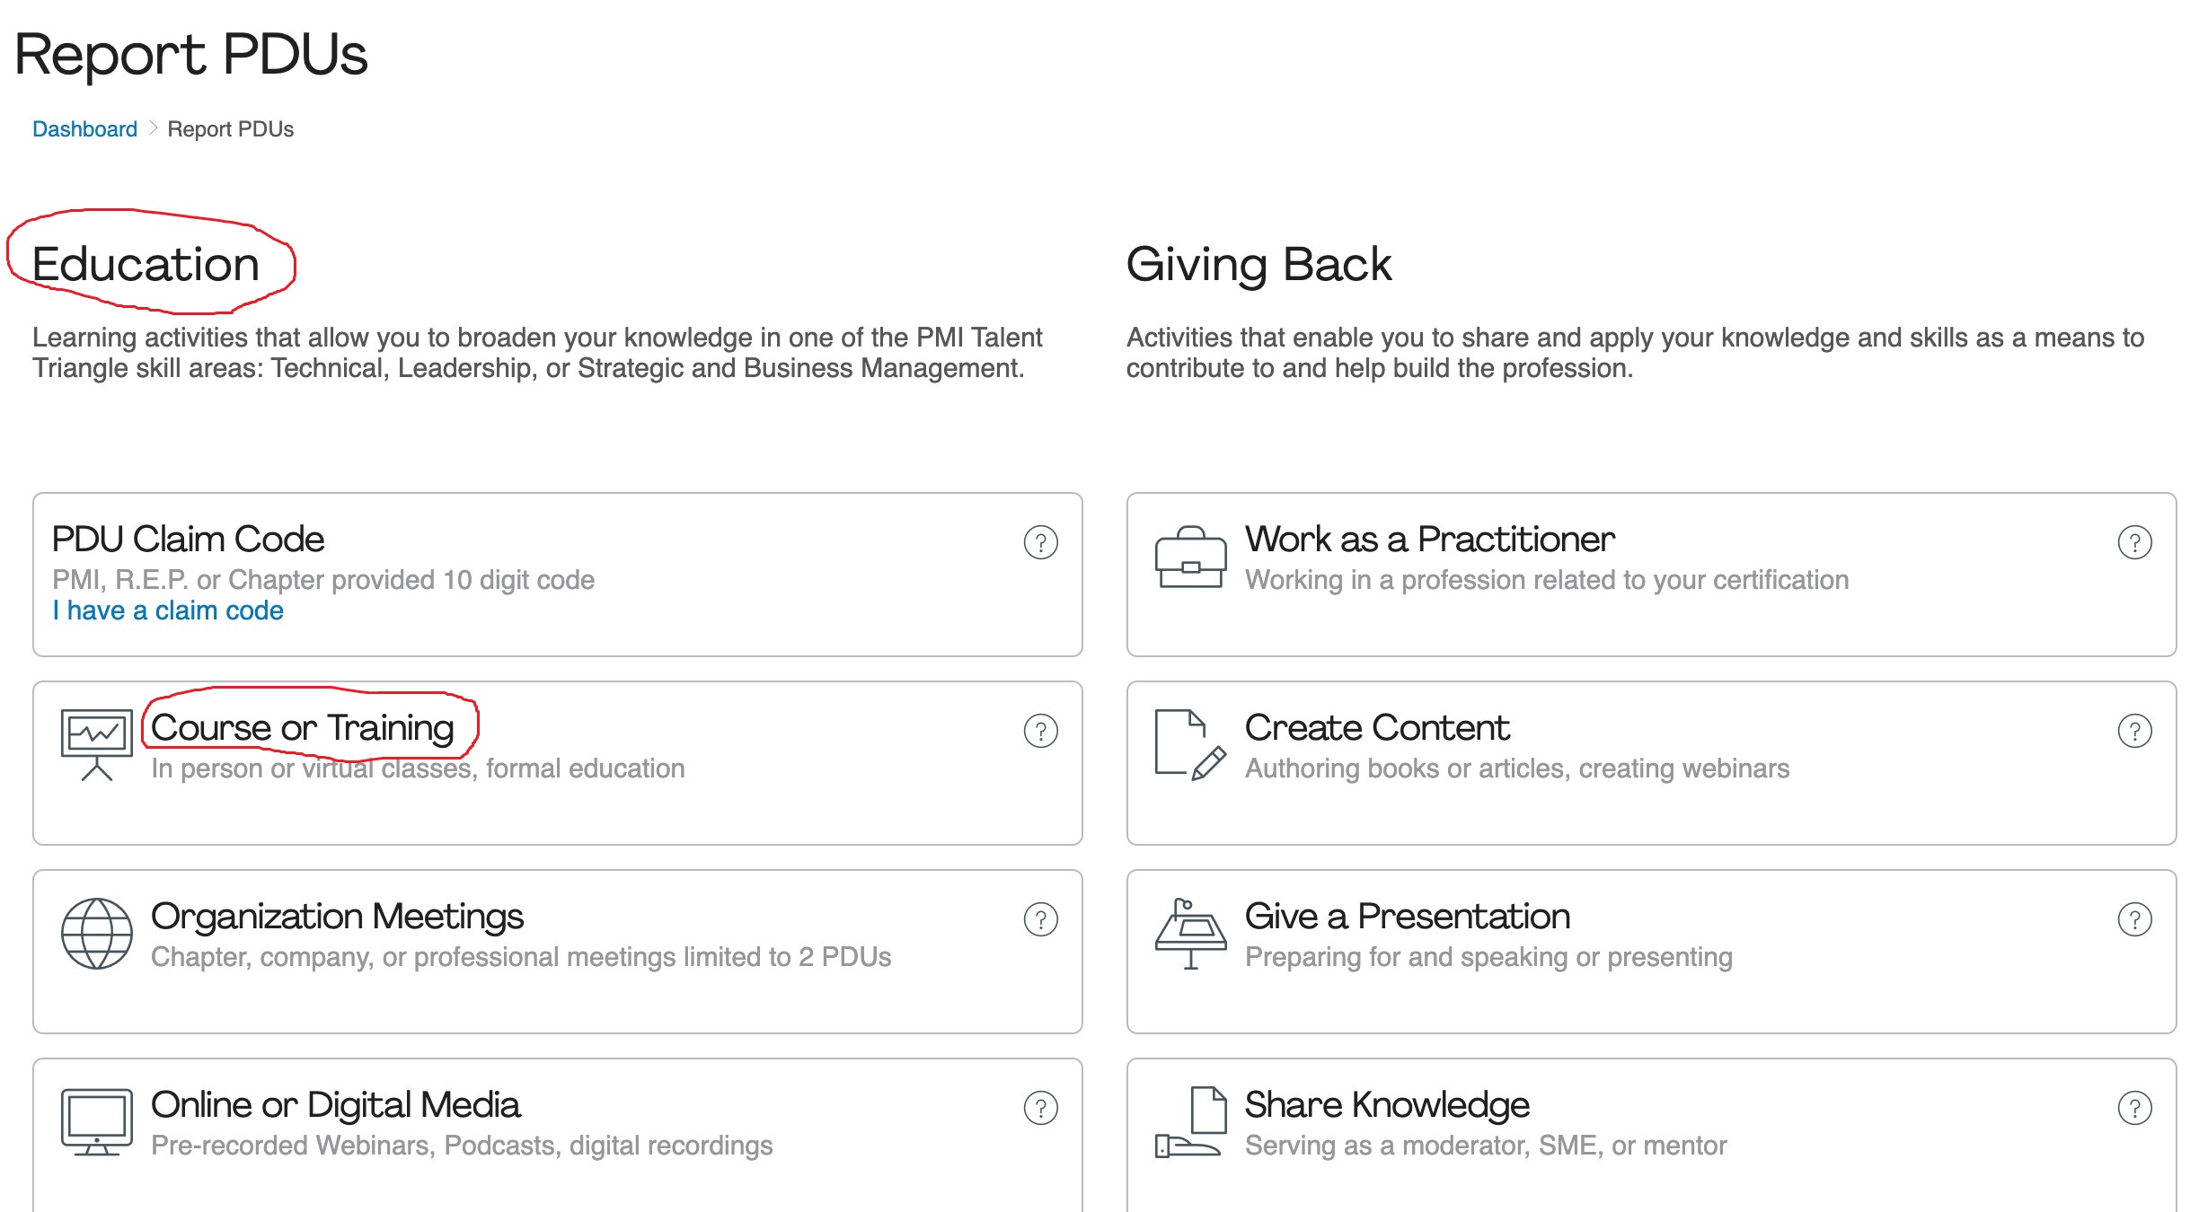Viewport: 2190px width, 1212px height.
Task: Open help for Work as a Practitioner
Action: click(2134, 542)
